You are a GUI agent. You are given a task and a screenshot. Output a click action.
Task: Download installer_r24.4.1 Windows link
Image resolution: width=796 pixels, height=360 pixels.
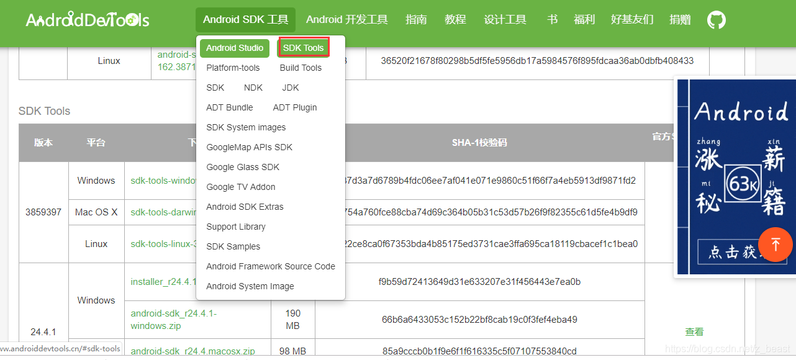(163, 282)
